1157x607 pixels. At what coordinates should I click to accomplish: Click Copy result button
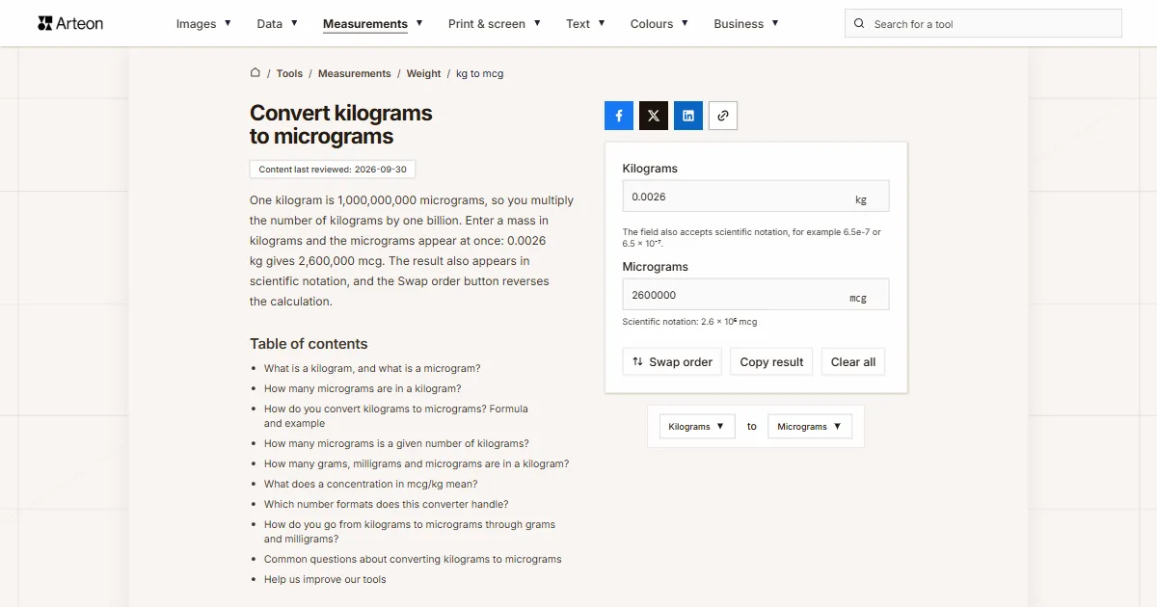771,362
